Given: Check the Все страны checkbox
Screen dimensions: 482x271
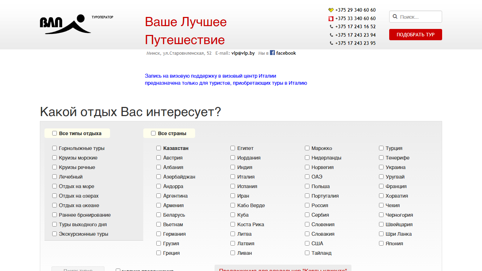Looking at the screenshot, I should 153,133.
